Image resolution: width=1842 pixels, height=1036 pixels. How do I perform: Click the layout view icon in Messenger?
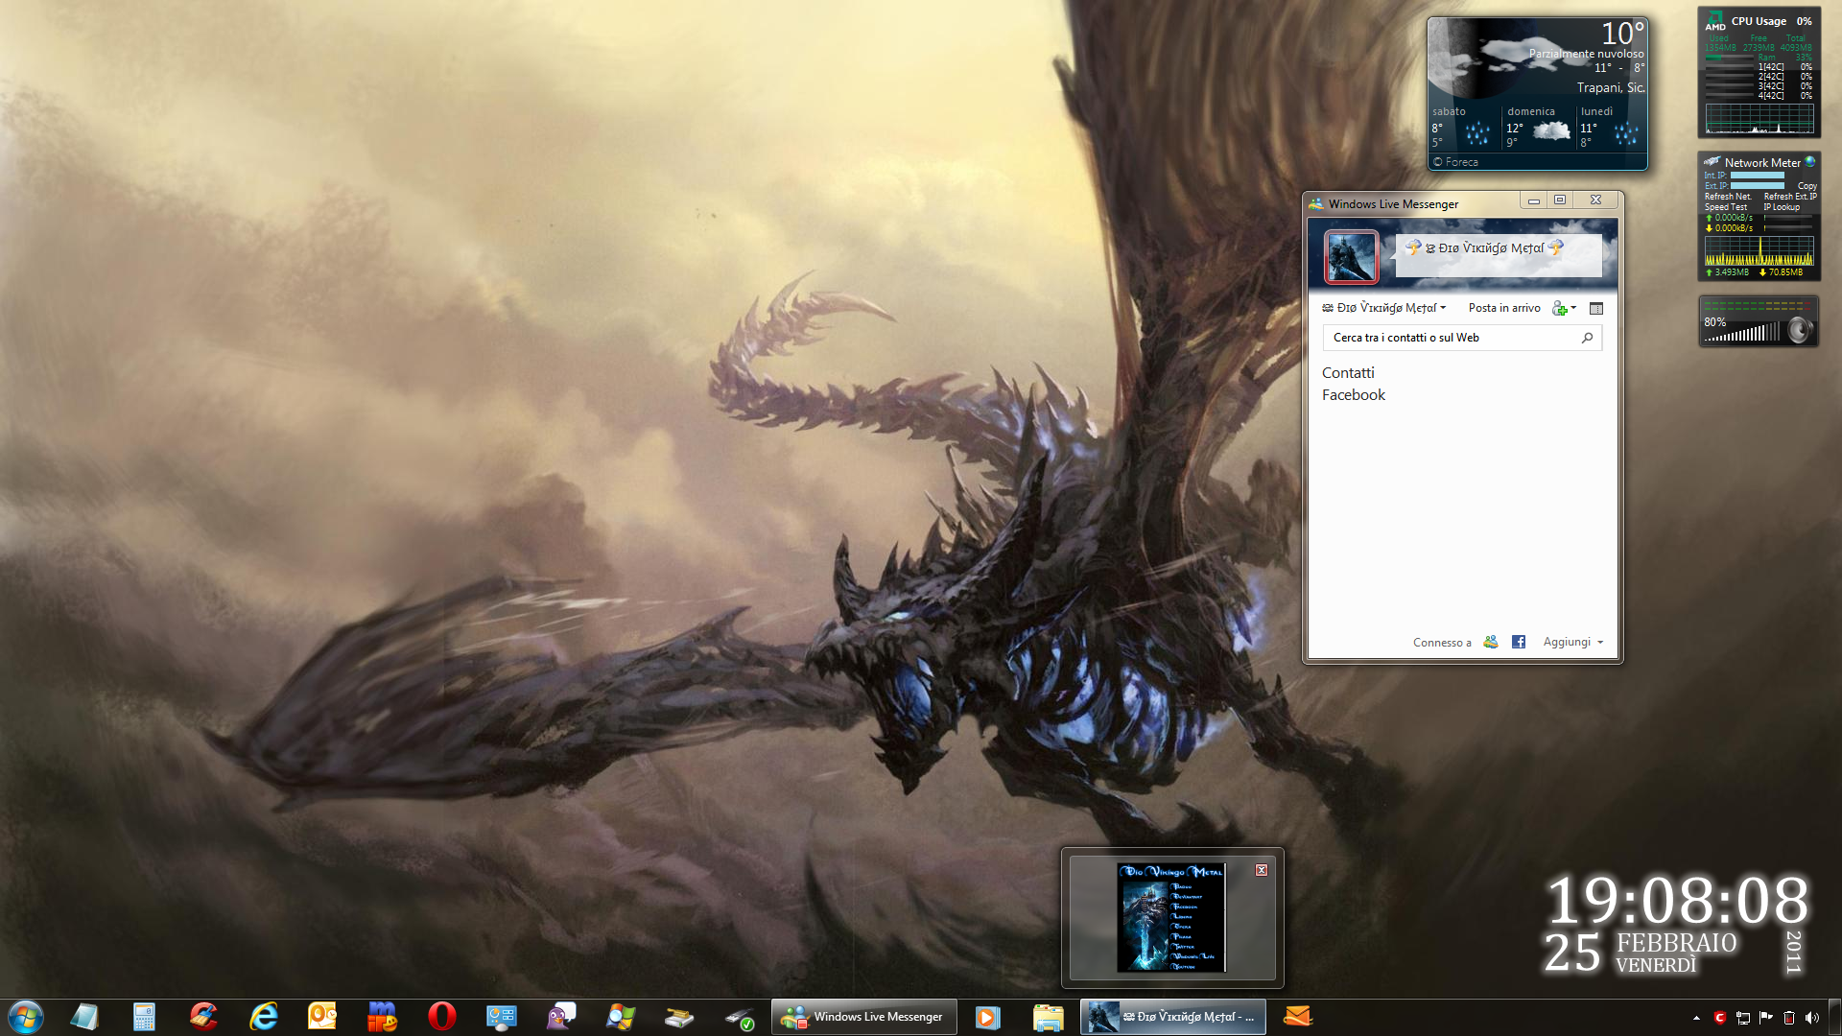click(1596, 308)
